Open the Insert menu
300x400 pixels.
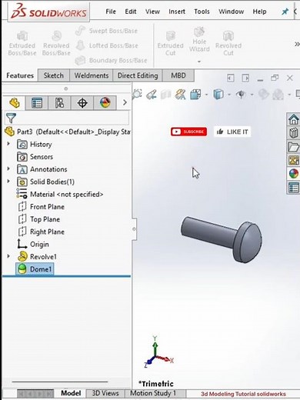point(177,12)
